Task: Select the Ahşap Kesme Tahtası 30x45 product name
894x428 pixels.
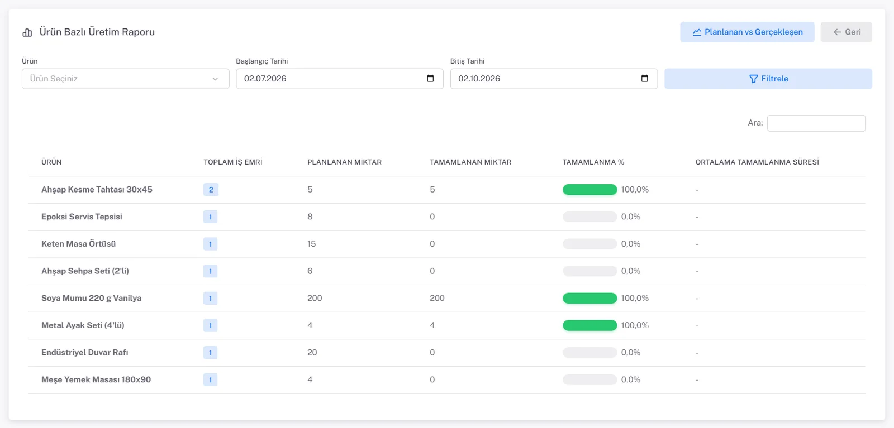Action: [97, 190]
